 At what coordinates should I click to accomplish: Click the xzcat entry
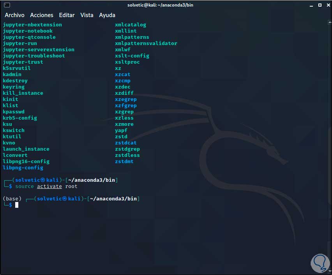(x=123, y=75)
